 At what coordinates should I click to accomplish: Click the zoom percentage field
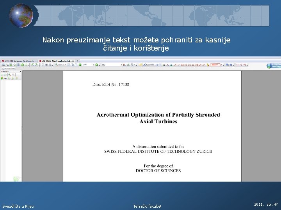pyautogui.click(x=88, y=65)
